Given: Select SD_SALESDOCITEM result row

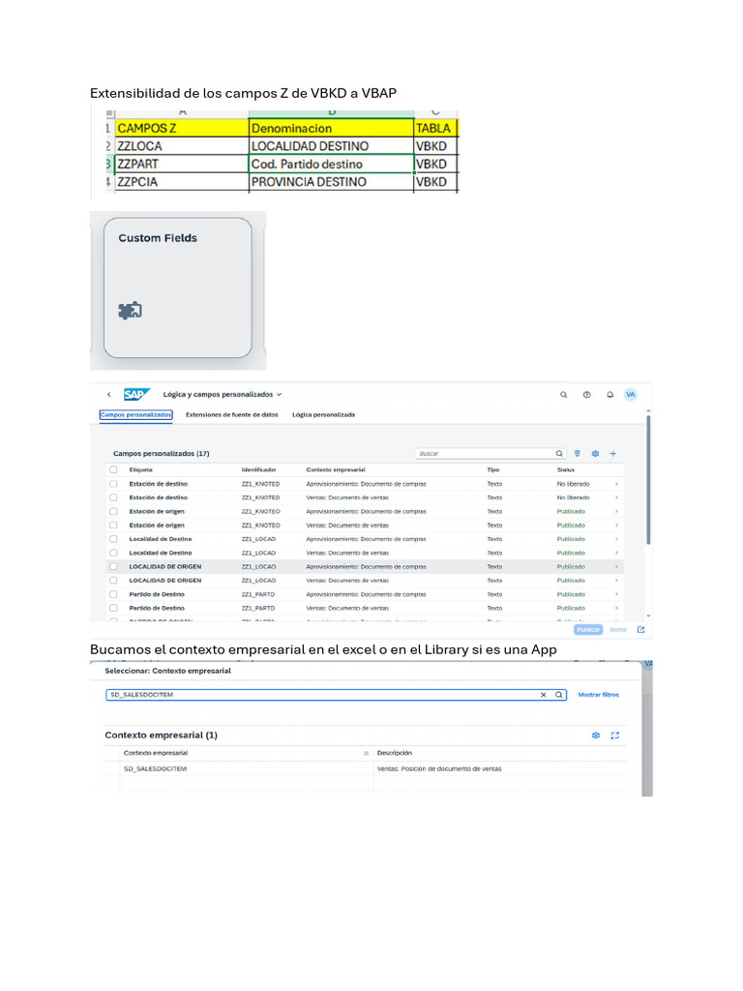Looking at the screenshot, I should click(x=367, y=768).
